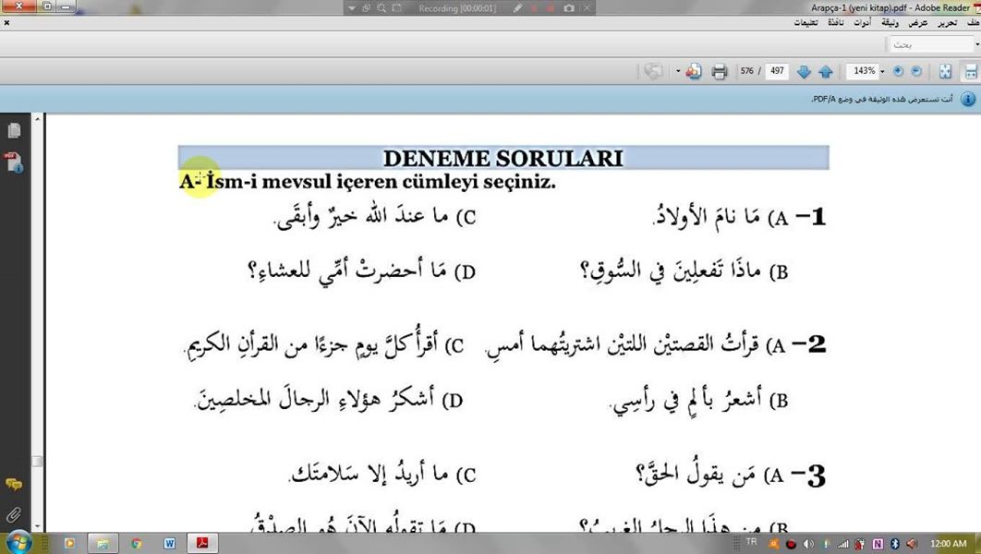Close the recording toolbar with its X
The width and height of the screenshot is (981, 554).
coord(587,8)
